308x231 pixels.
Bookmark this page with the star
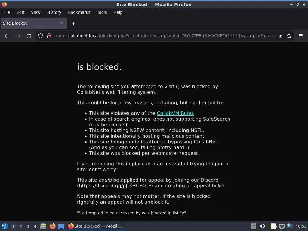pos(289,36)
